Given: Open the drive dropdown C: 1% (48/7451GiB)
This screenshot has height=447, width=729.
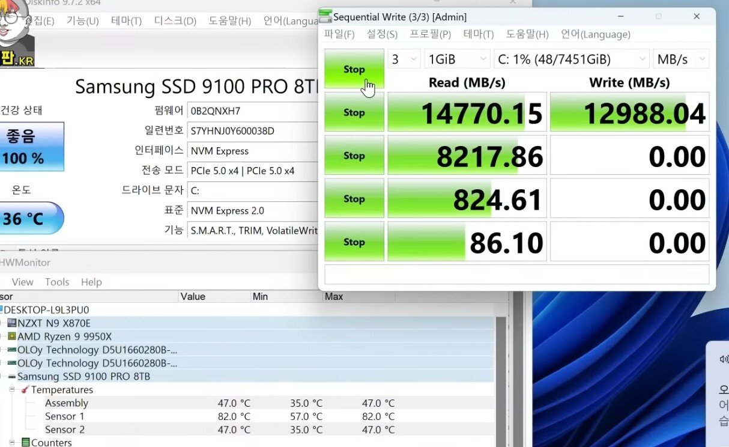Looking at the screenshot, I should 572,59.
